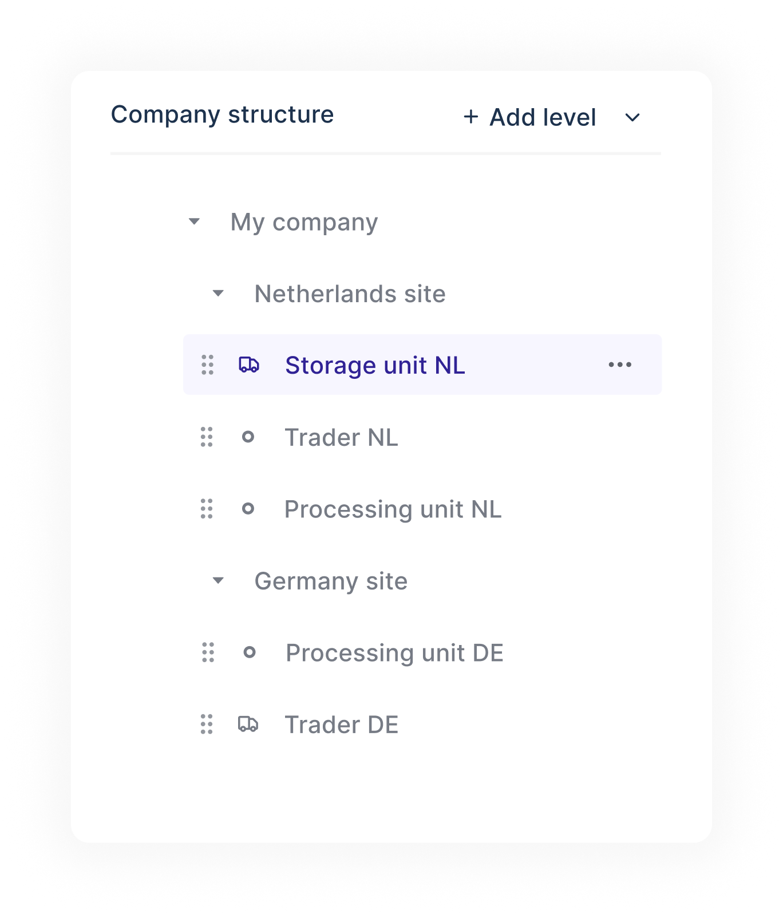The width and height of the screenshot is (783, 914).
Task: Select the Trader NL entry
Action: [x=342, y=437]
